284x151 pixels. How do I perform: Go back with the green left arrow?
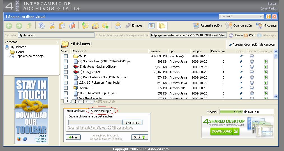pyautogui.click(x=9, y=26)
